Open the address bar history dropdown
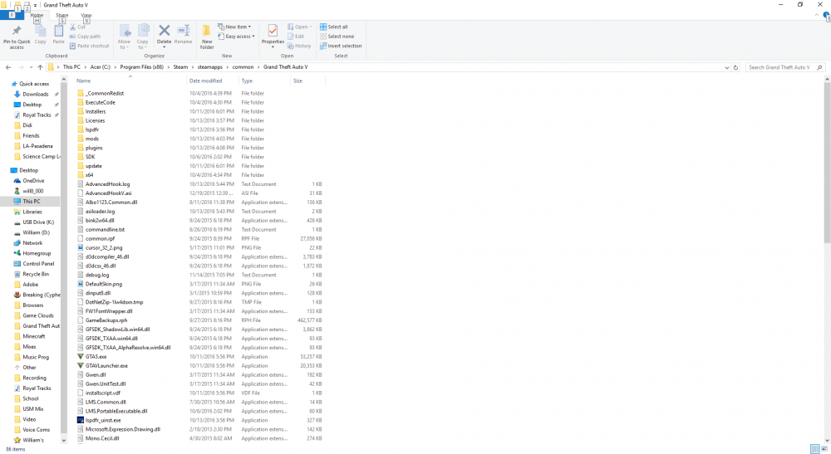The height and width of the screenshot is (454, 831). click(x=726, y=67)
